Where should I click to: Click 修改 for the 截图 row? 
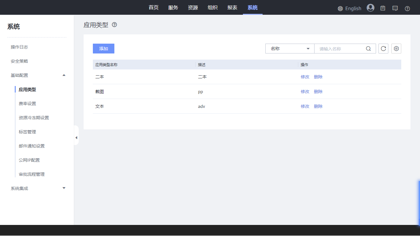pyautogui.click(x=305, y=92)
